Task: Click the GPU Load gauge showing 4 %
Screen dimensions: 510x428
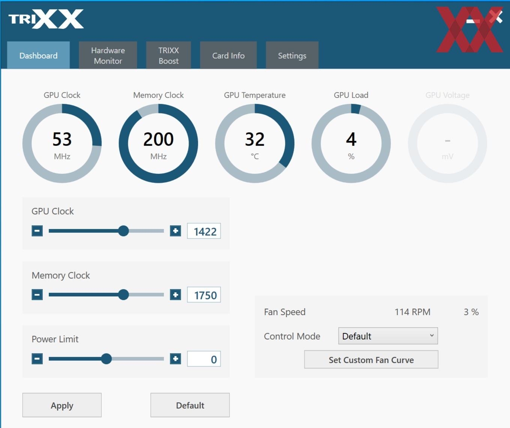Action: pos(351,143)
